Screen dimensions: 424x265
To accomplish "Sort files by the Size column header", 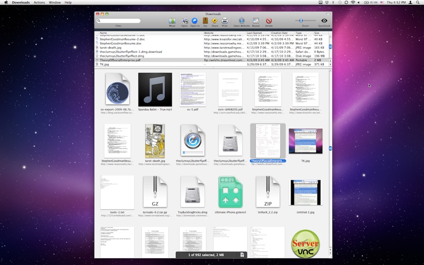I will [317, 33].
